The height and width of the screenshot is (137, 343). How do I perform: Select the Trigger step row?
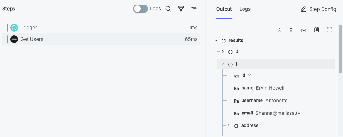click(x=101, y=28)
